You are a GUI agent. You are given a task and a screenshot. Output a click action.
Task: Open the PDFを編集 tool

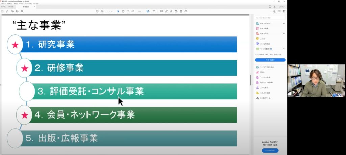[265, 29]
